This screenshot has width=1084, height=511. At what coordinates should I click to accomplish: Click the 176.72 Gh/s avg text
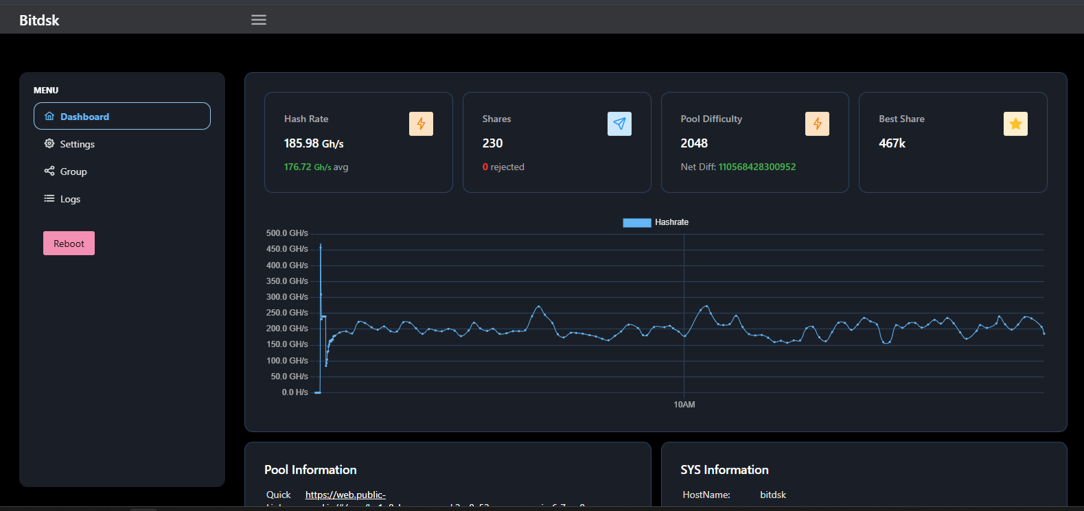tap(316, 167)
